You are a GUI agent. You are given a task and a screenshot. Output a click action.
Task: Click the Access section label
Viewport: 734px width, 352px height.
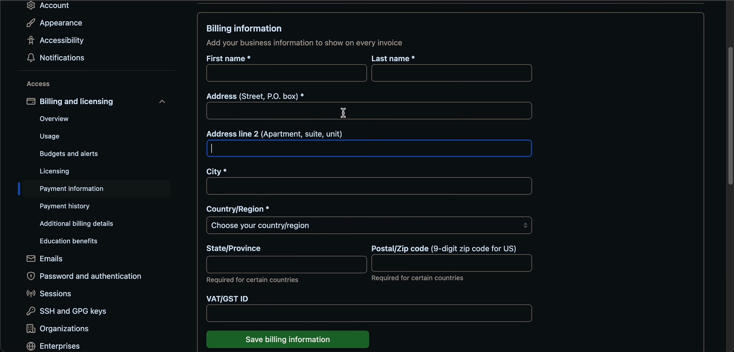click(38, 84)
